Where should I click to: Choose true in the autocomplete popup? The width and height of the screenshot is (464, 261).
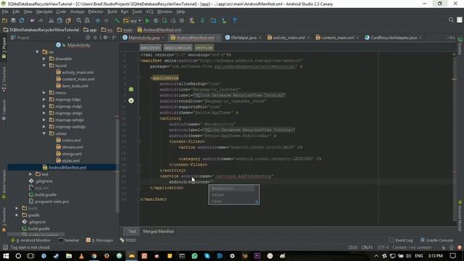coord(217,202)
